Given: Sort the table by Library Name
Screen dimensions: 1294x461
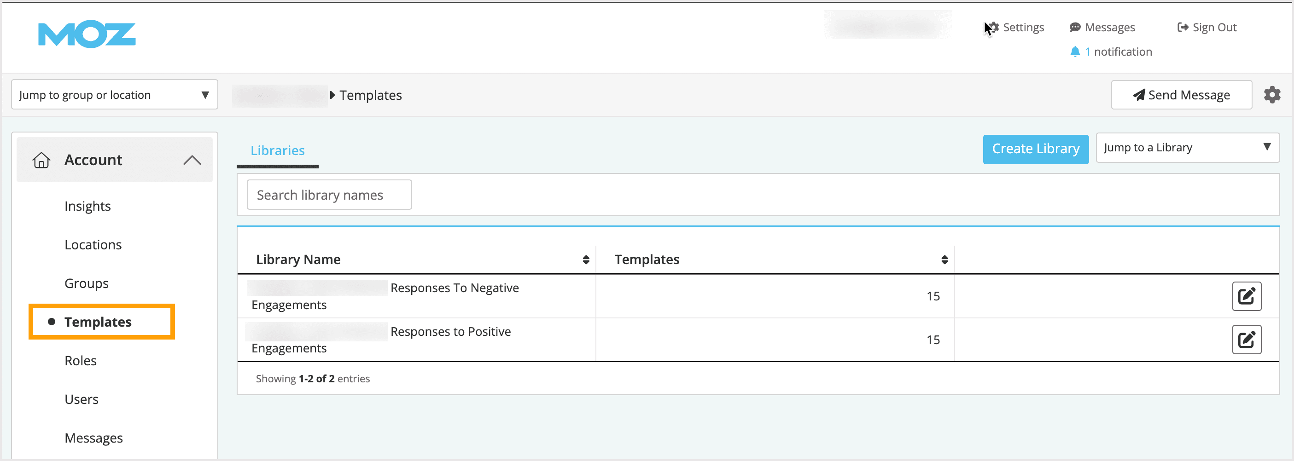Looking at the screenshot, I should [x=586, y=259].
